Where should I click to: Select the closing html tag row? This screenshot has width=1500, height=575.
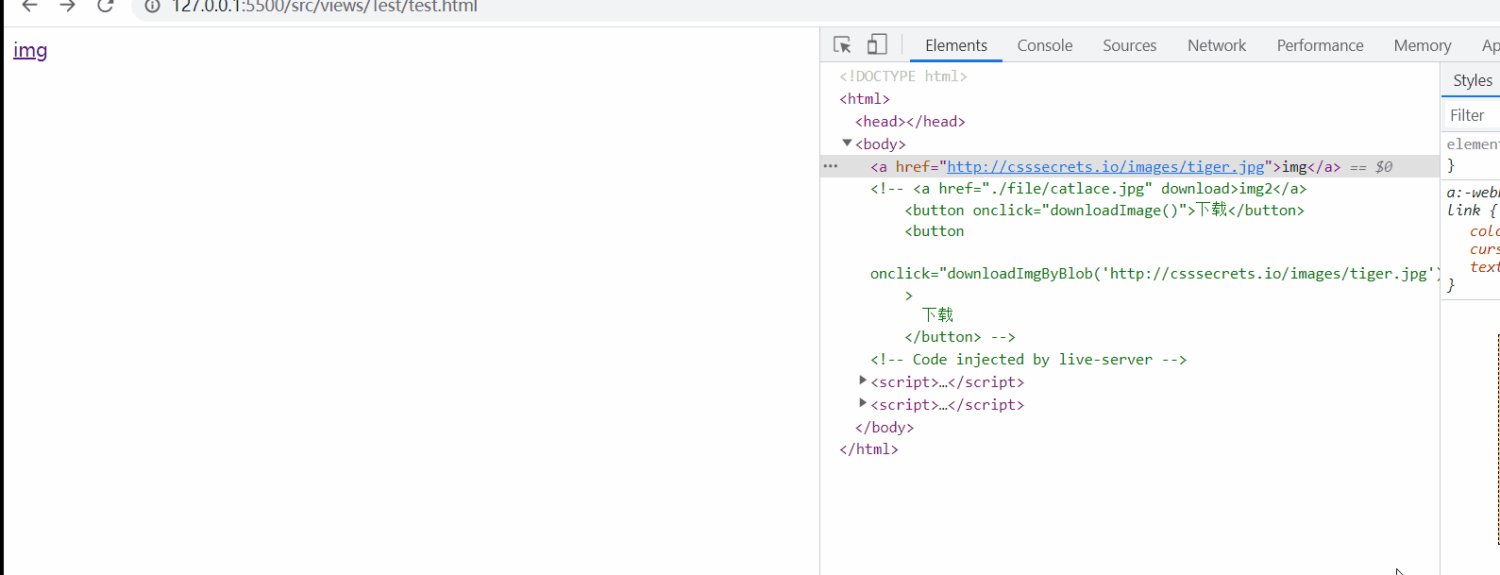[868, 448]
